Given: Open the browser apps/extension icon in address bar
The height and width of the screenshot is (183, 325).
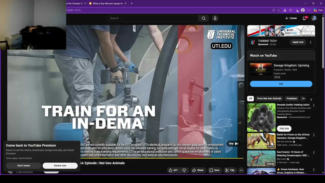Looking at the screenshot, I should (273, 10).
